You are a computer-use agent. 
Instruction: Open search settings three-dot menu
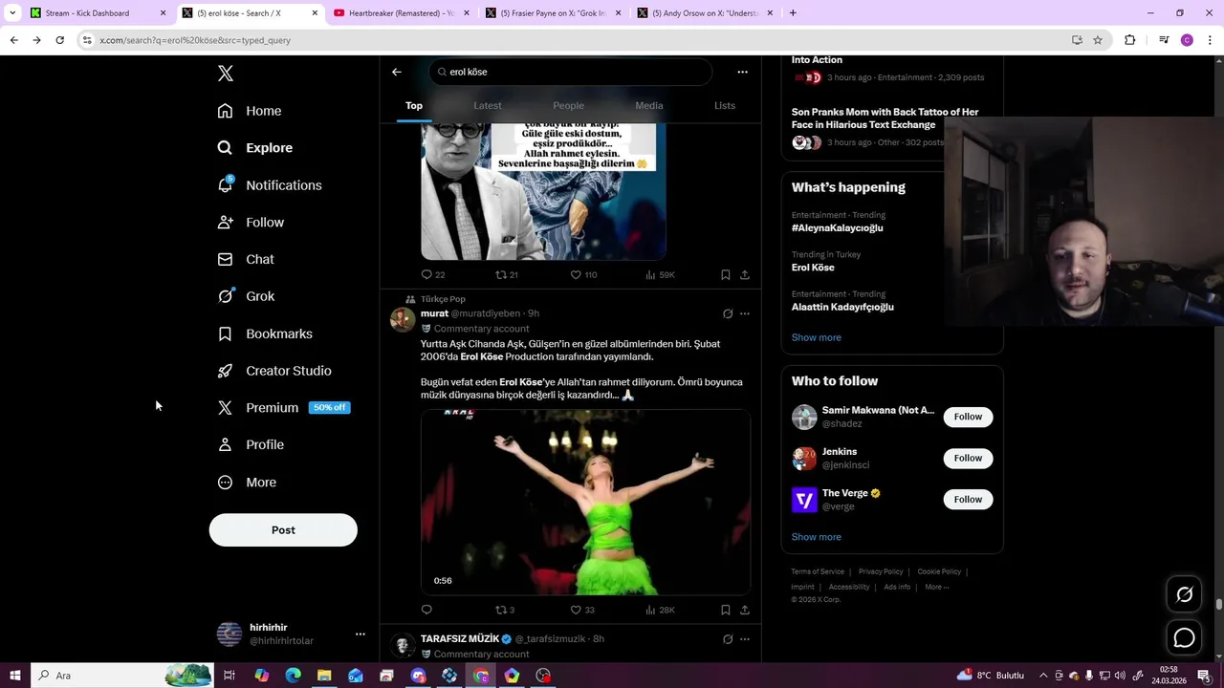click(742, 72)
